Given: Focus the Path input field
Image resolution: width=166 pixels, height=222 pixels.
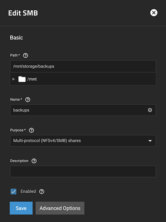Looking at the screenshot, I should click(83, 66).
